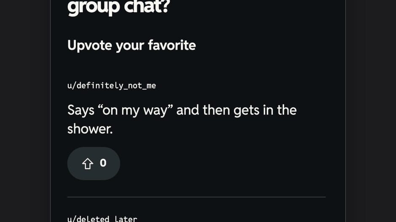
Task: Click the "group chat?" post title
Action: click(119, 7)
